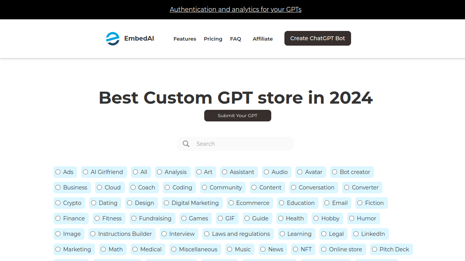Select the Finance category filter
This screenshot has width=465, height=261.
tap(71, 218)
